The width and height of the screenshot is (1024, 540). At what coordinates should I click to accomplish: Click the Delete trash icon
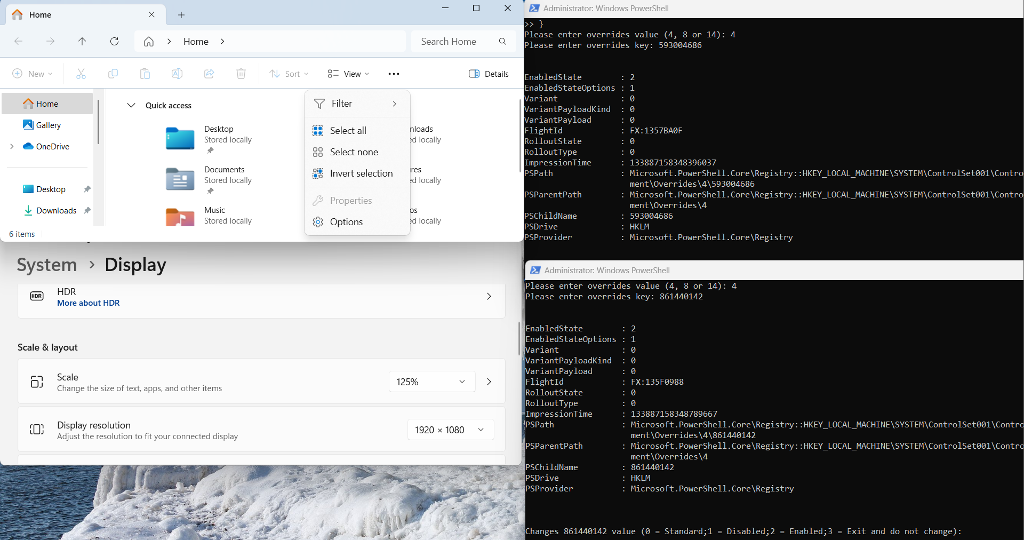coord(241,74)
